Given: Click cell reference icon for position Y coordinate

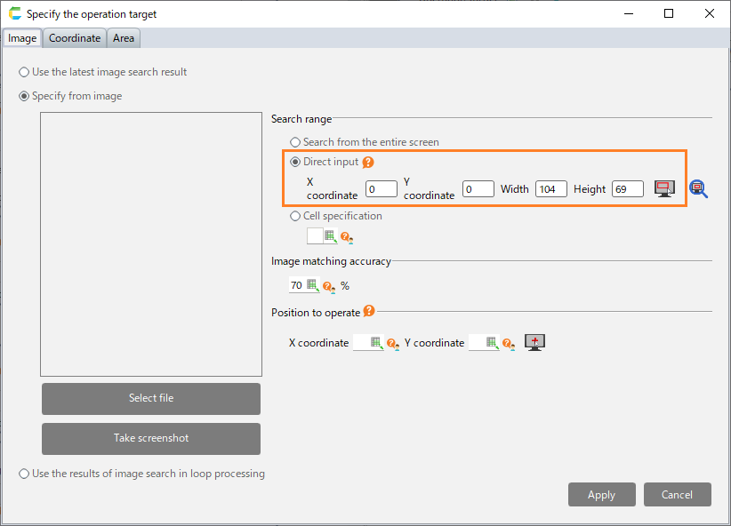Looking at the screenshot, I should coord(492,343).
